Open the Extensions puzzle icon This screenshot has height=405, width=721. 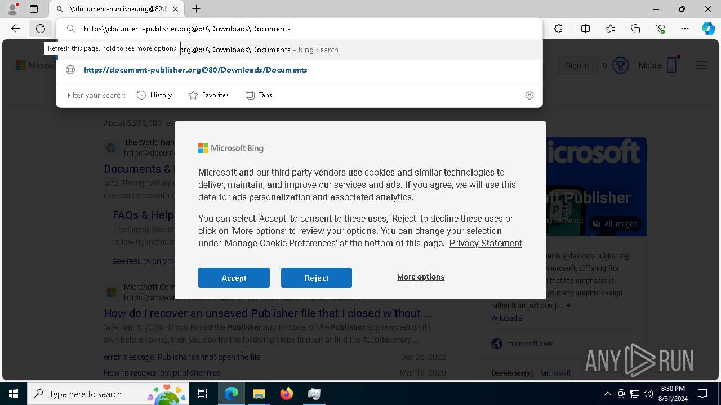[x=558, y=29]
